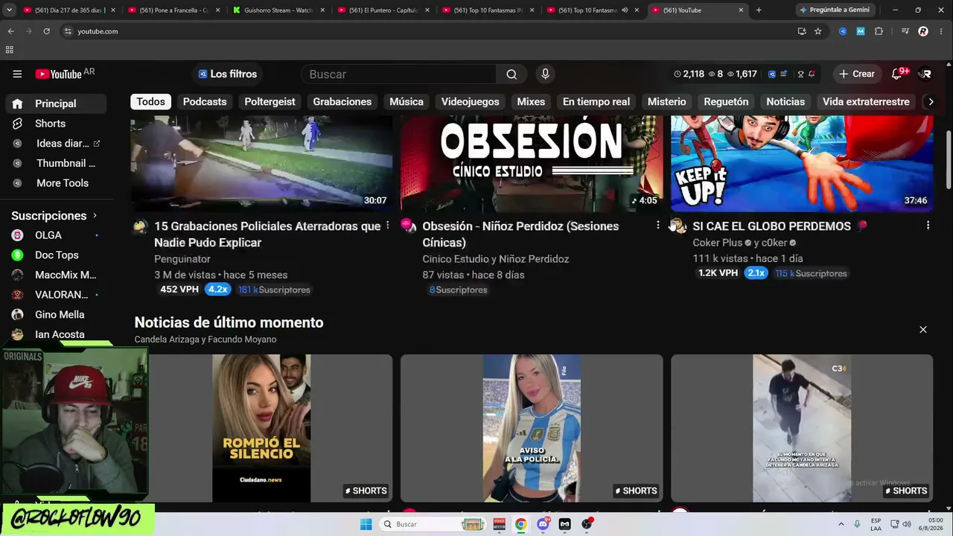Dismiss the Noticias de último momento shelf

click(923, 329)
